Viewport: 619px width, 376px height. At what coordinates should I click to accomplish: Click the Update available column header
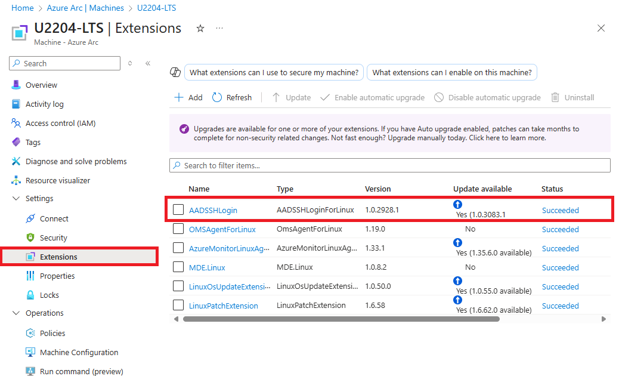[x=482, y=189]
